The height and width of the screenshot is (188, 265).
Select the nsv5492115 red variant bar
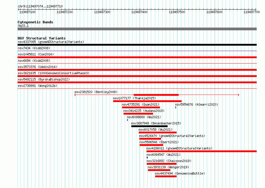pyautogui.click(x=137, y=82)
